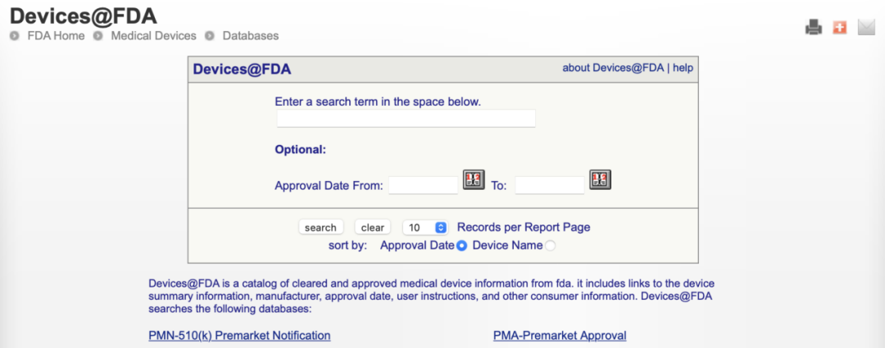The image size is (885, 348).
Task: Click the arrow bullet before FDA Home
Action: (x=15, y=36)
